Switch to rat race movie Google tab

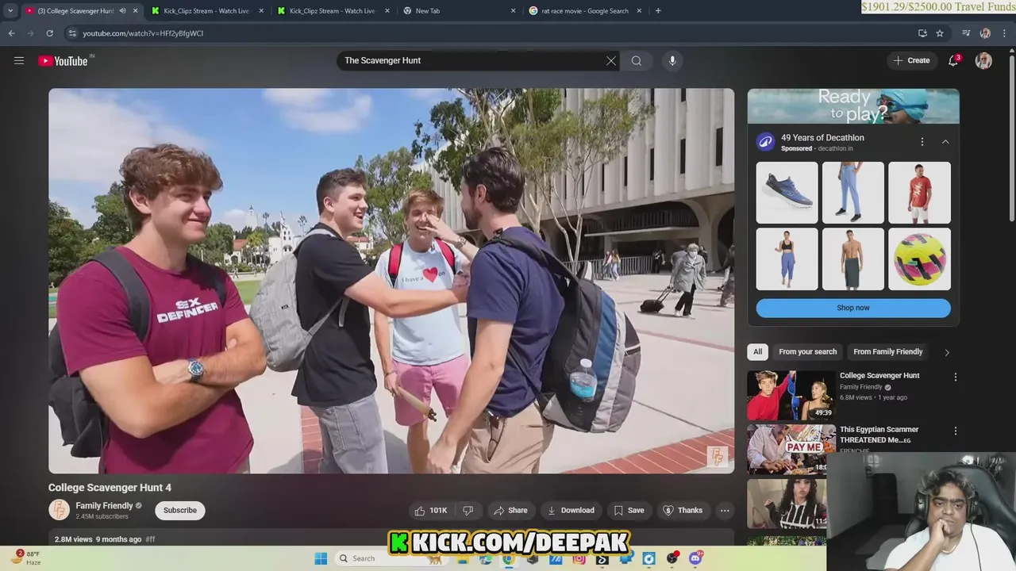pyautogui.click(x=583, y=11)
